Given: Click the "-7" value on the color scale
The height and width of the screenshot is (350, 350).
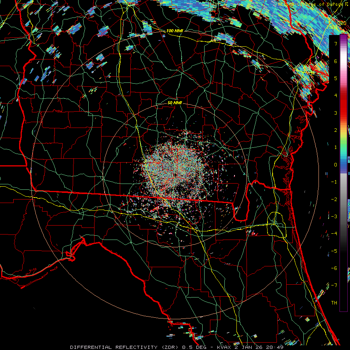Looking at the screenshot, I should point(334,285).
